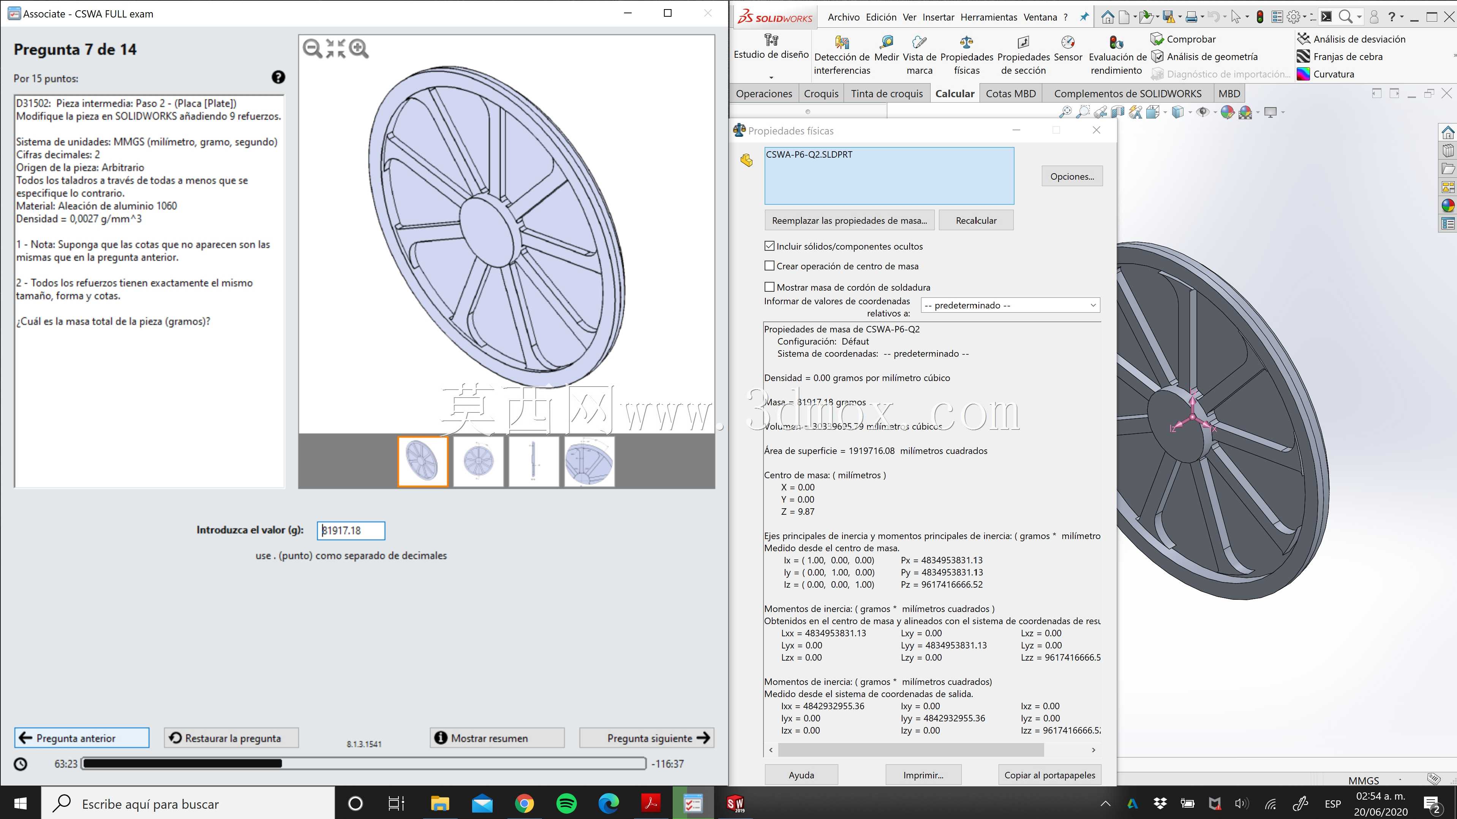Toggle Franjas de cebra display
The height and width of the screenshot is (819, 1457).
(x=1339, y=57)
